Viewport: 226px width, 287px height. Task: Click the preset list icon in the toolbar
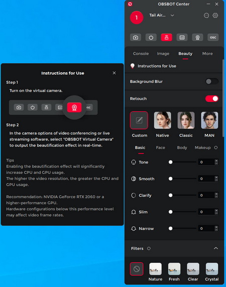(x=182, y=37)
